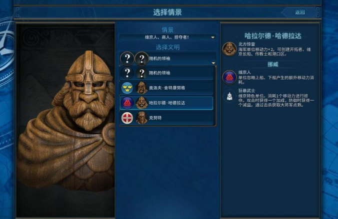Click the 维京人、商人、掠夺者! scenario name
This screenshot has height=219, width=338.
[167, 37]
